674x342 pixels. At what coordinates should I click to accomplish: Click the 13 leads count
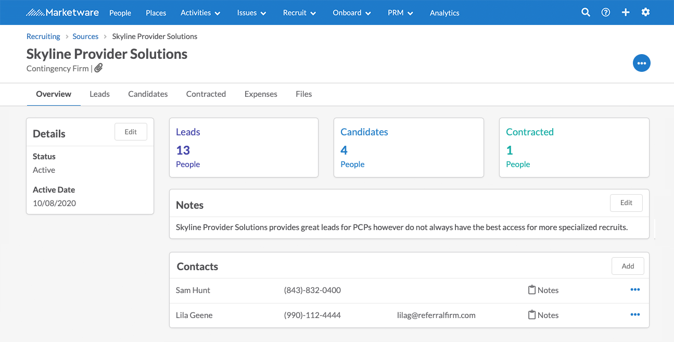(183, 150)
